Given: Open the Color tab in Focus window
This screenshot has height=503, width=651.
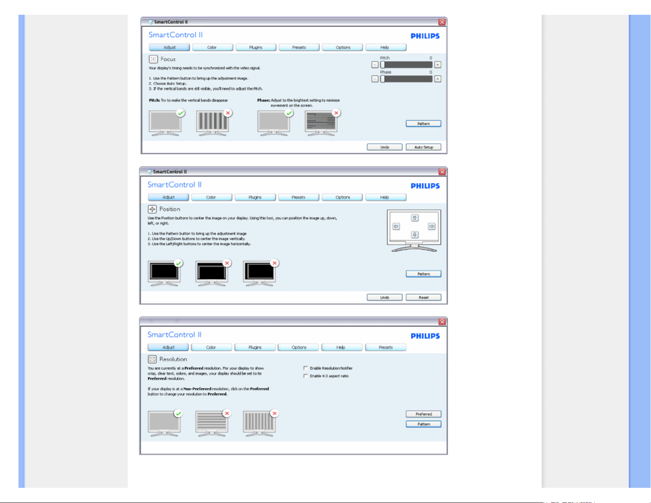Looking at the screenshot, I should tap(212, 48).
